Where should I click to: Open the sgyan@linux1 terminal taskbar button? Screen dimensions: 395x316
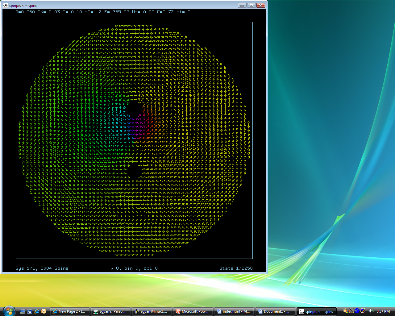tap(152, 311)
